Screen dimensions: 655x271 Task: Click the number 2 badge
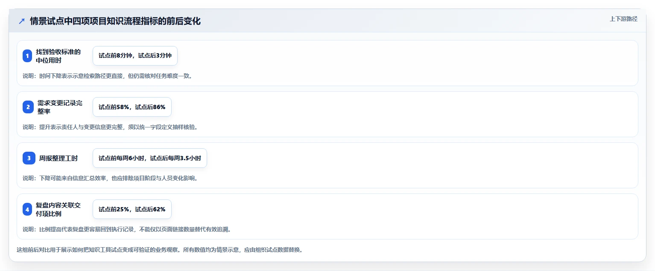[x=28, y=107]
